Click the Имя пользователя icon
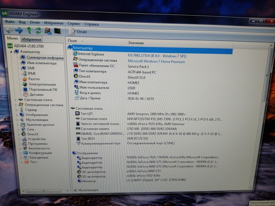Image resolution: width=275 pixels, height=206 pixels. click(76, 87)
